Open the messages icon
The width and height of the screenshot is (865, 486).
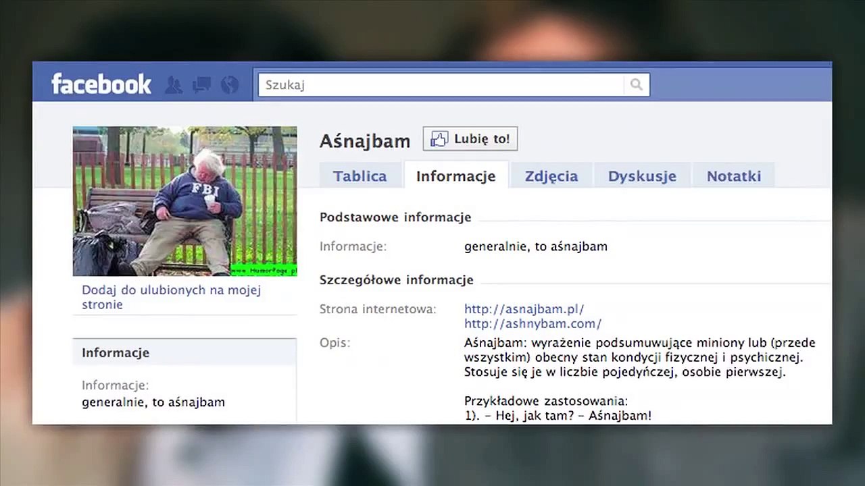tap(201, 85)
